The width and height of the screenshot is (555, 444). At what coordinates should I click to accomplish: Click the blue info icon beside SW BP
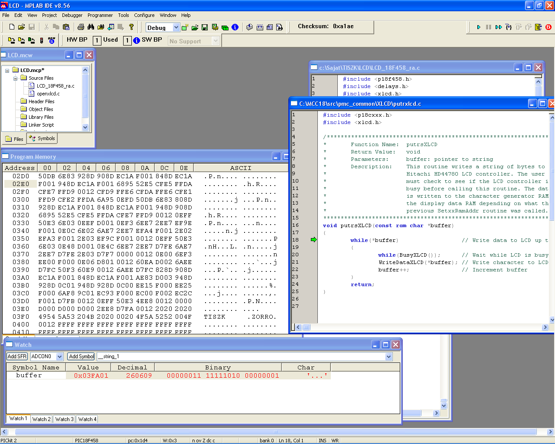(x=137, y=40)
